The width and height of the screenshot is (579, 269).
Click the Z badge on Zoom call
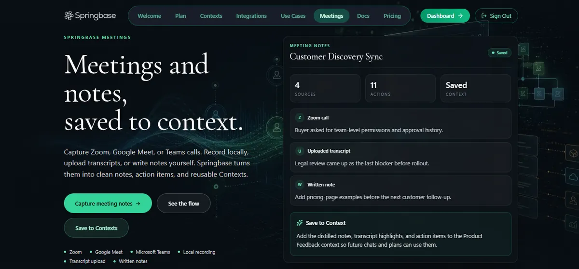coord(300,118)
